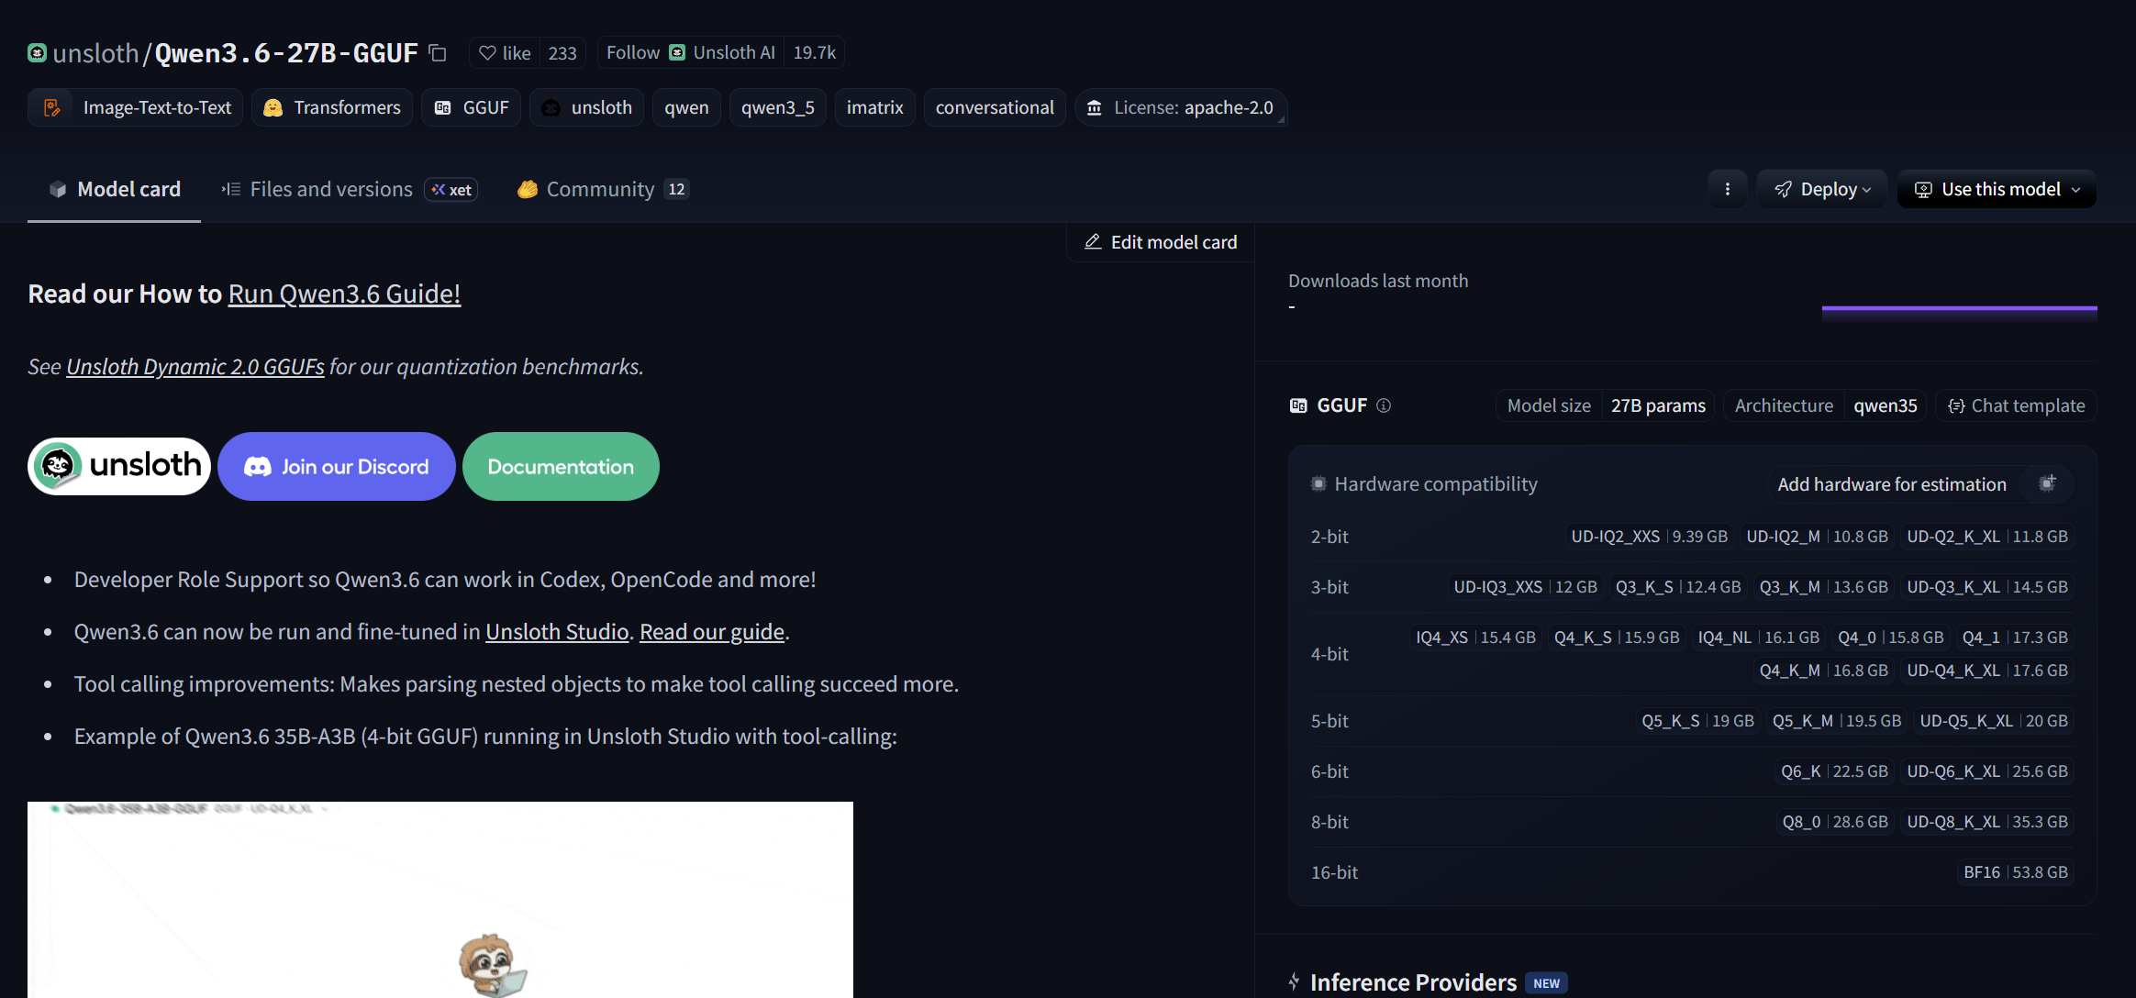
Task: Select the qwen tag
Action: point(686,107)
